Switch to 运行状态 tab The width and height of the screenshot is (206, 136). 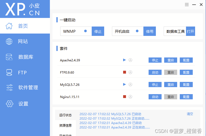tap(65, 115)
